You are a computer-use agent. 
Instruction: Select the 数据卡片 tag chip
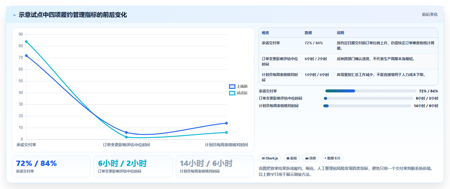pyautogui.click(x=333, y=158)
